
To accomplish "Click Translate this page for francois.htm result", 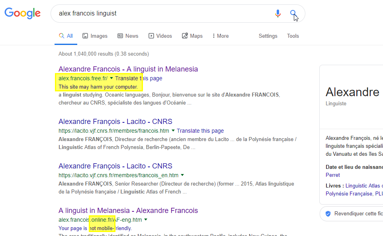I will pos(200,131).
